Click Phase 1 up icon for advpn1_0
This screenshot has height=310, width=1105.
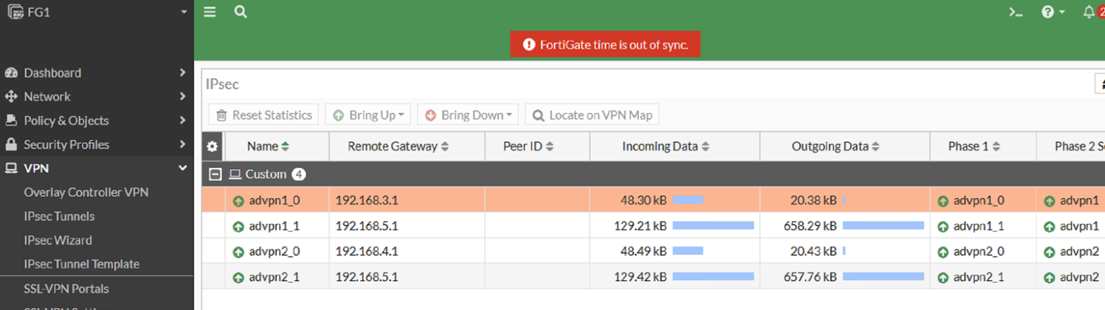click(x=943, y=201)
